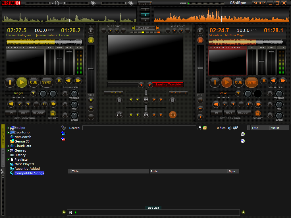
Task: Click the search magnifier icon after the search box
Action: [199, 128]
